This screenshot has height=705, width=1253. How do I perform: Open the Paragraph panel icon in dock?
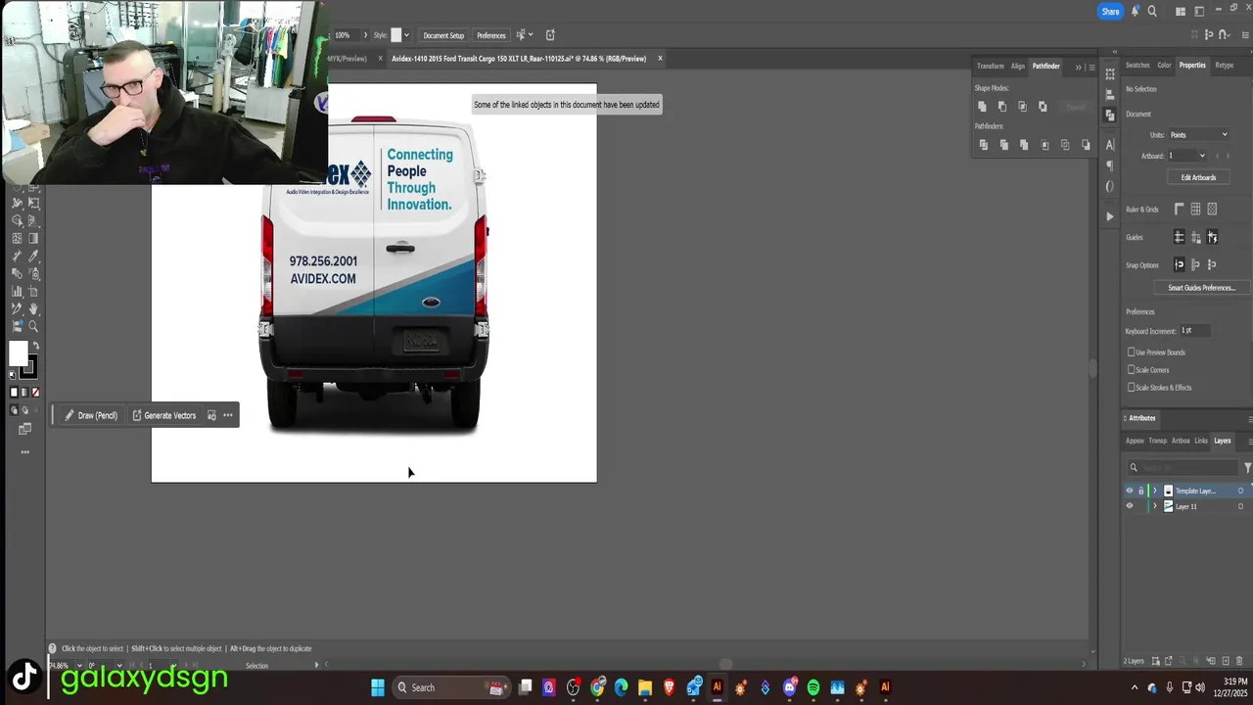point(1109,165)
